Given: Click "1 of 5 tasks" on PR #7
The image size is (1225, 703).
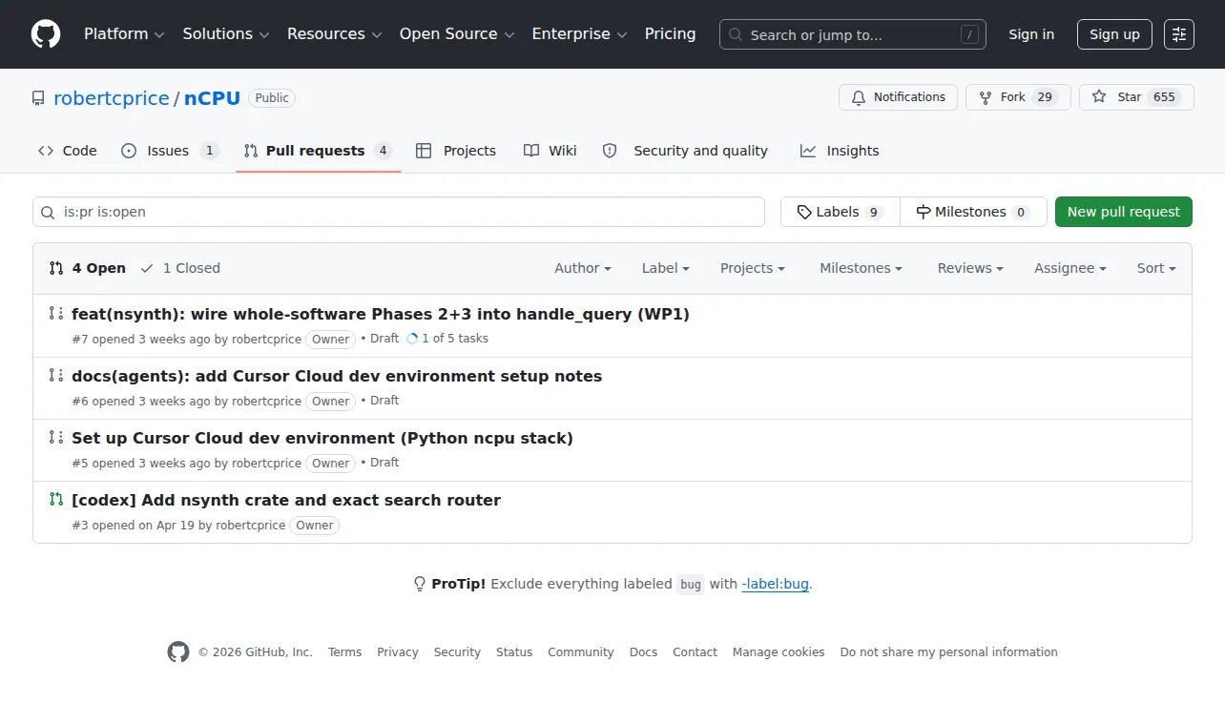Looking at the screenshot, I should (x=455, y=339).
